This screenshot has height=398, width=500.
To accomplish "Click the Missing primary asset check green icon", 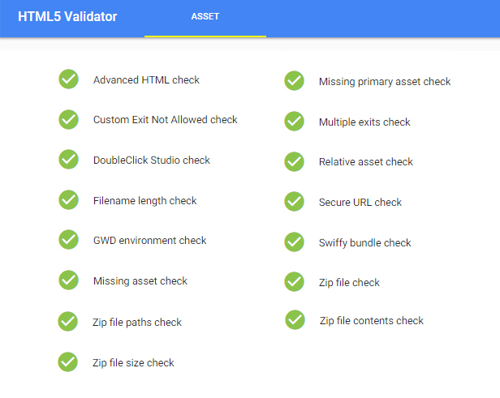I will (295, 80).
